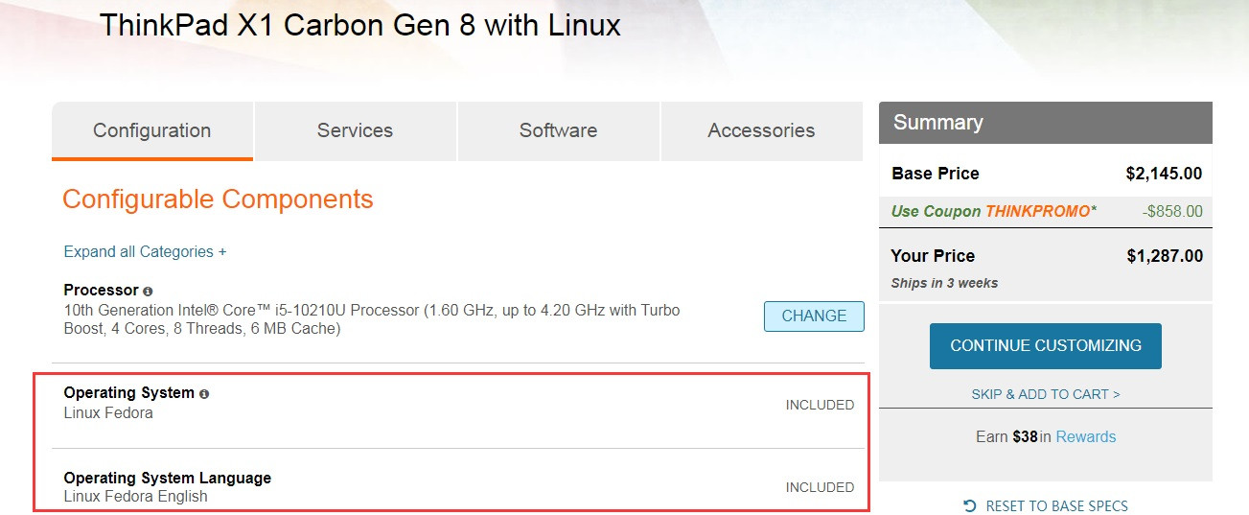The width and height of the screenshot is (1249, 515).
Task: Switch to the Configuration tab
Action: click(x=152, y=131)
